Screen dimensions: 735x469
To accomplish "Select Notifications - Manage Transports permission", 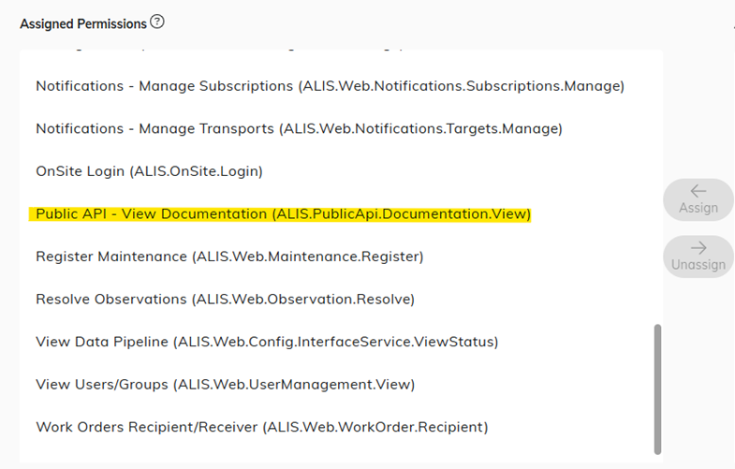I will click(299, 128).
